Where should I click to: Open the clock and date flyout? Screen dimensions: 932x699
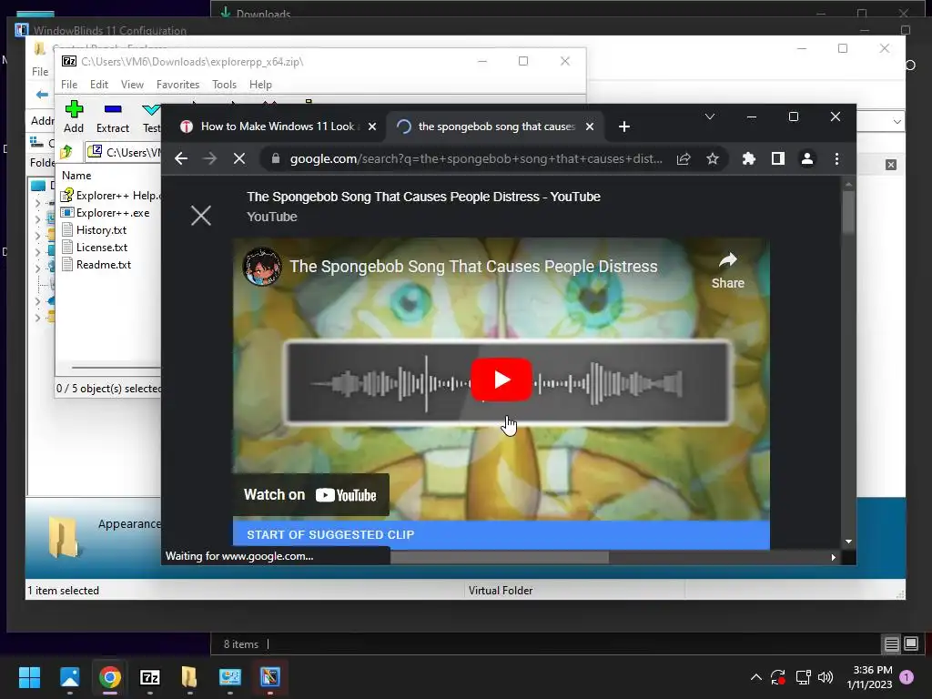[869, 677]
